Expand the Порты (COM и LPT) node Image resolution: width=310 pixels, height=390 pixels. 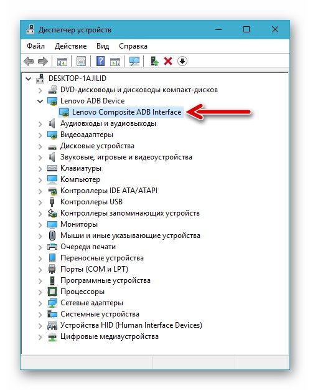click(x=40, y=270)
